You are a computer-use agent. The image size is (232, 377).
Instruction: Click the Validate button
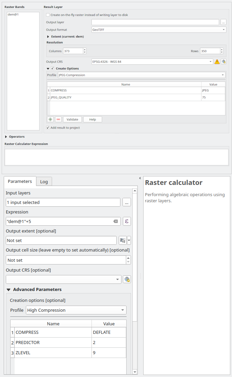click(x=72, y=119)
